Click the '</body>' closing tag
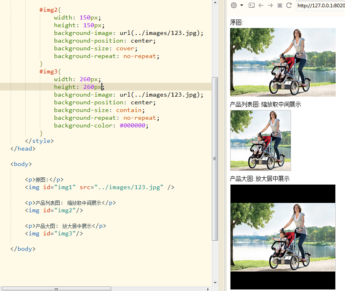 [x=23, y=249]
